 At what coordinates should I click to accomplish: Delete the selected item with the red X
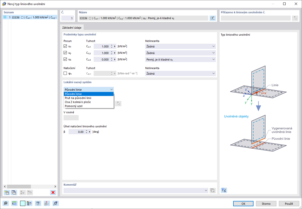53,192
